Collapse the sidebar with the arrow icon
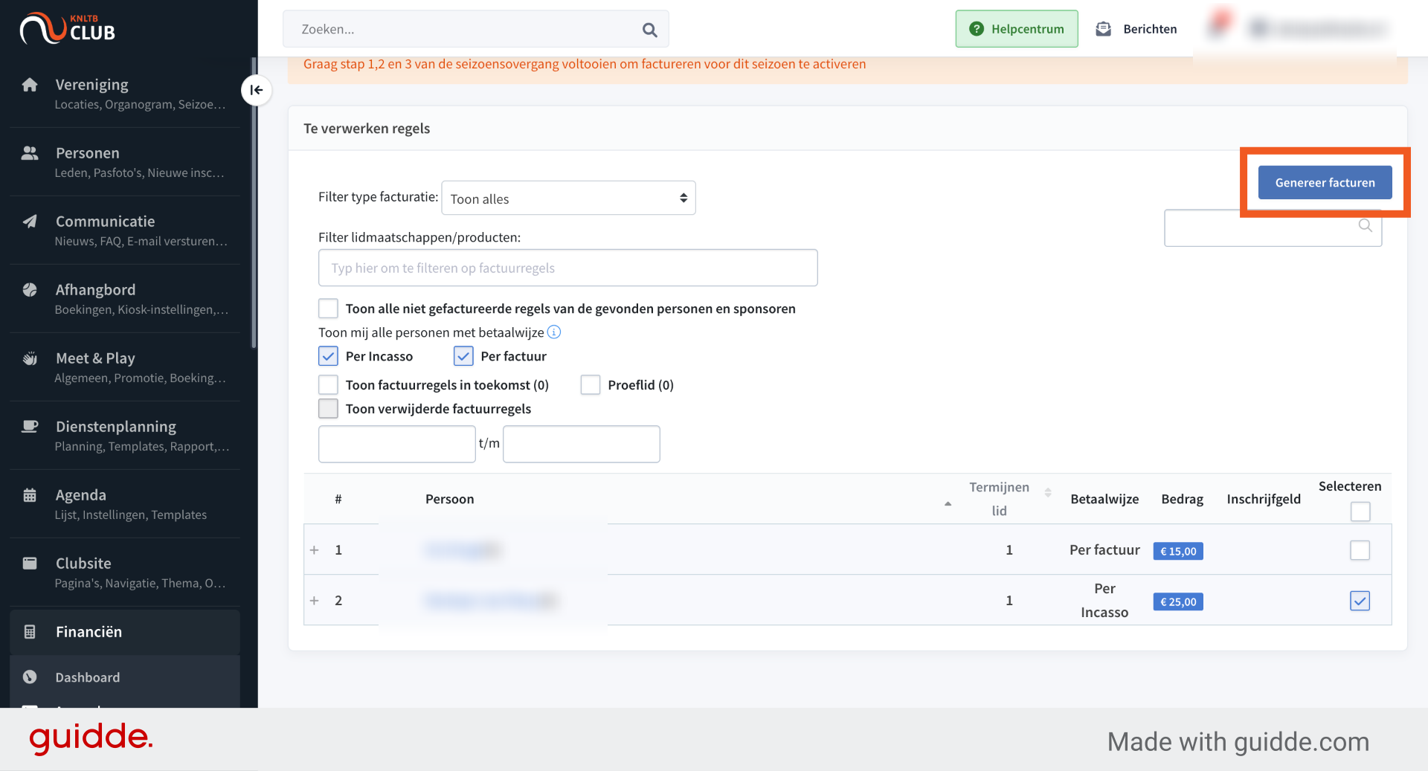 pos(256,90)
